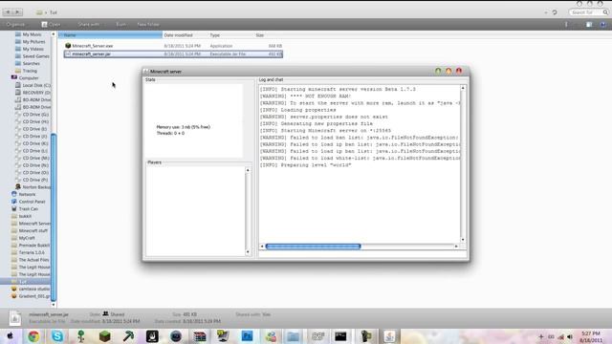Click the WinRAR books icon in taskbar
Screen dimensions: 612x344
pyautogui.click(x=200, y=336)
